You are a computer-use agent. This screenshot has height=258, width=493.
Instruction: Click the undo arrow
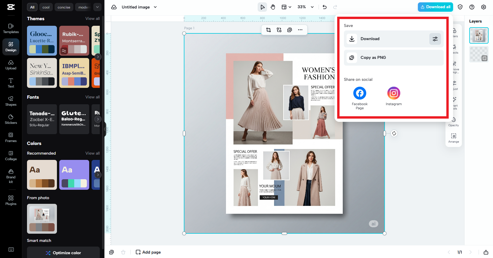coord(325,7)
